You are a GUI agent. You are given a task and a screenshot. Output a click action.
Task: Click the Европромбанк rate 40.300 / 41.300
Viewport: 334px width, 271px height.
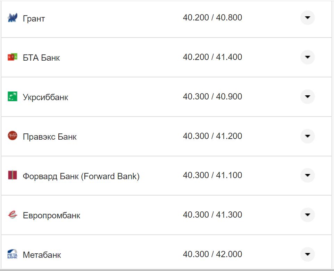(212, 215)
